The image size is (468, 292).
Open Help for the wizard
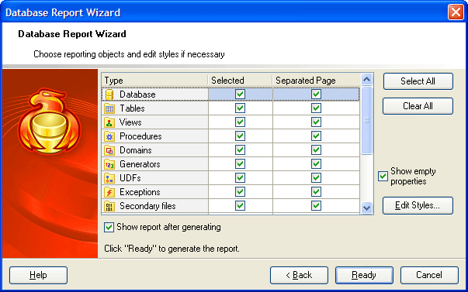[38, 275]
